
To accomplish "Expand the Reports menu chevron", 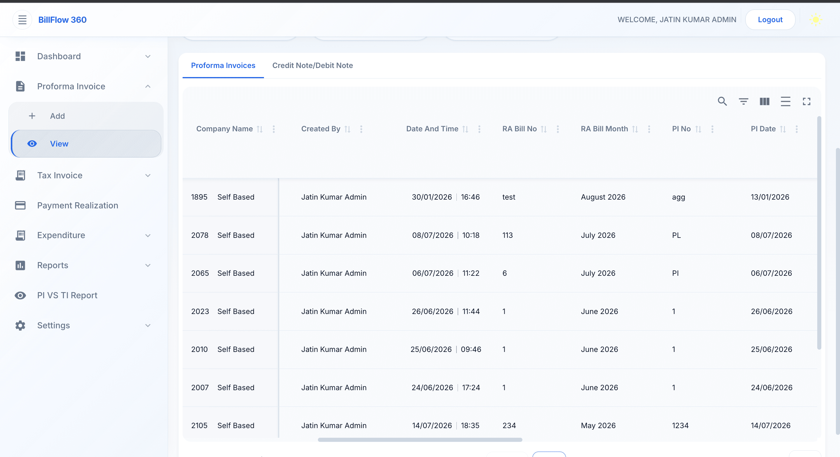I will tap(148, 265).
